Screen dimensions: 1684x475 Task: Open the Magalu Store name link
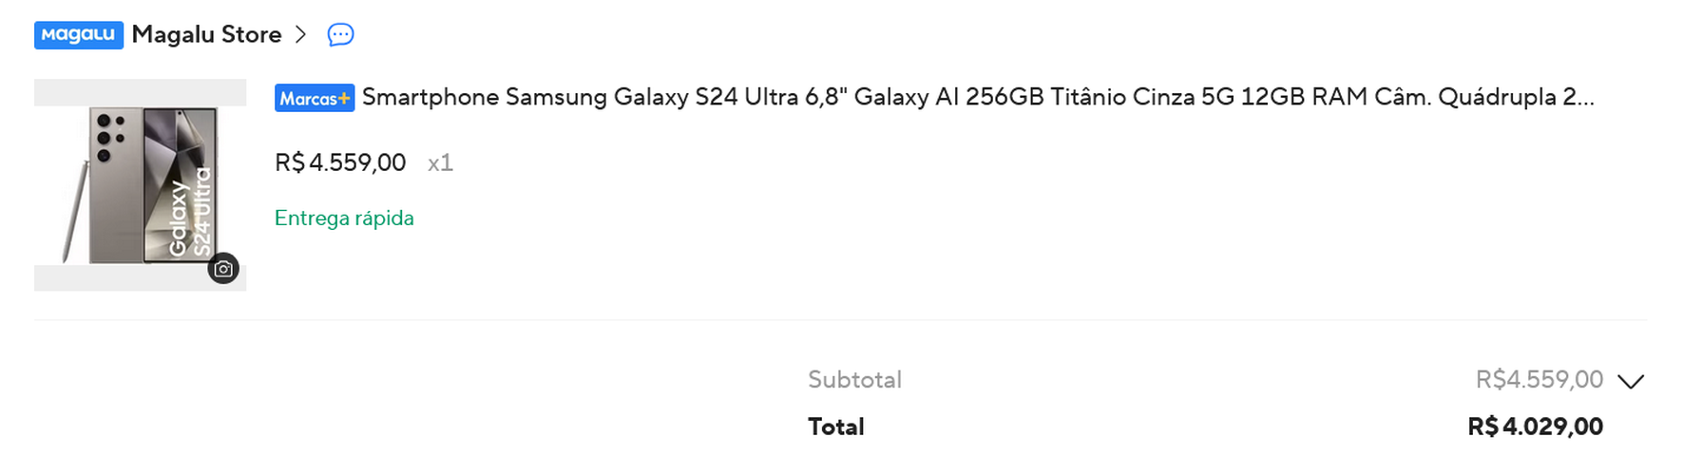pos(206,35)
